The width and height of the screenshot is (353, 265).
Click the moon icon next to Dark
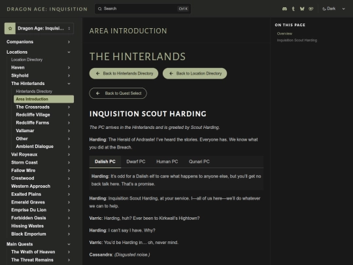pyautogui.click(x=324, y=9)
